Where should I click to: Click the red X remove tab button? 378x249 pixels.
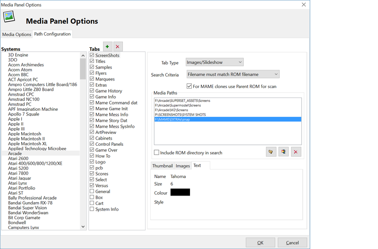[x=118, y=46]
